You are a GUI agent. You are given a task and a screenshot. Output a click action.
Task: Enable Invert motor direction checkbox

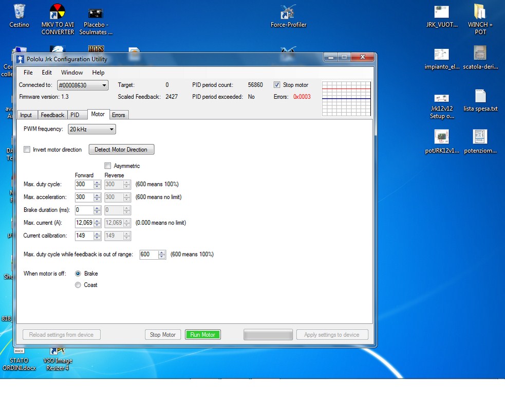pyautogui.click(x=27, y=150)
